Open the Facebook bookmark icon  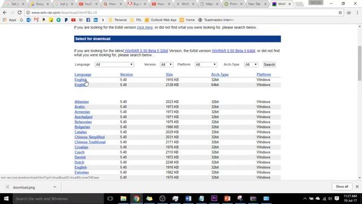pyautogui.click(x=88, y=20)
